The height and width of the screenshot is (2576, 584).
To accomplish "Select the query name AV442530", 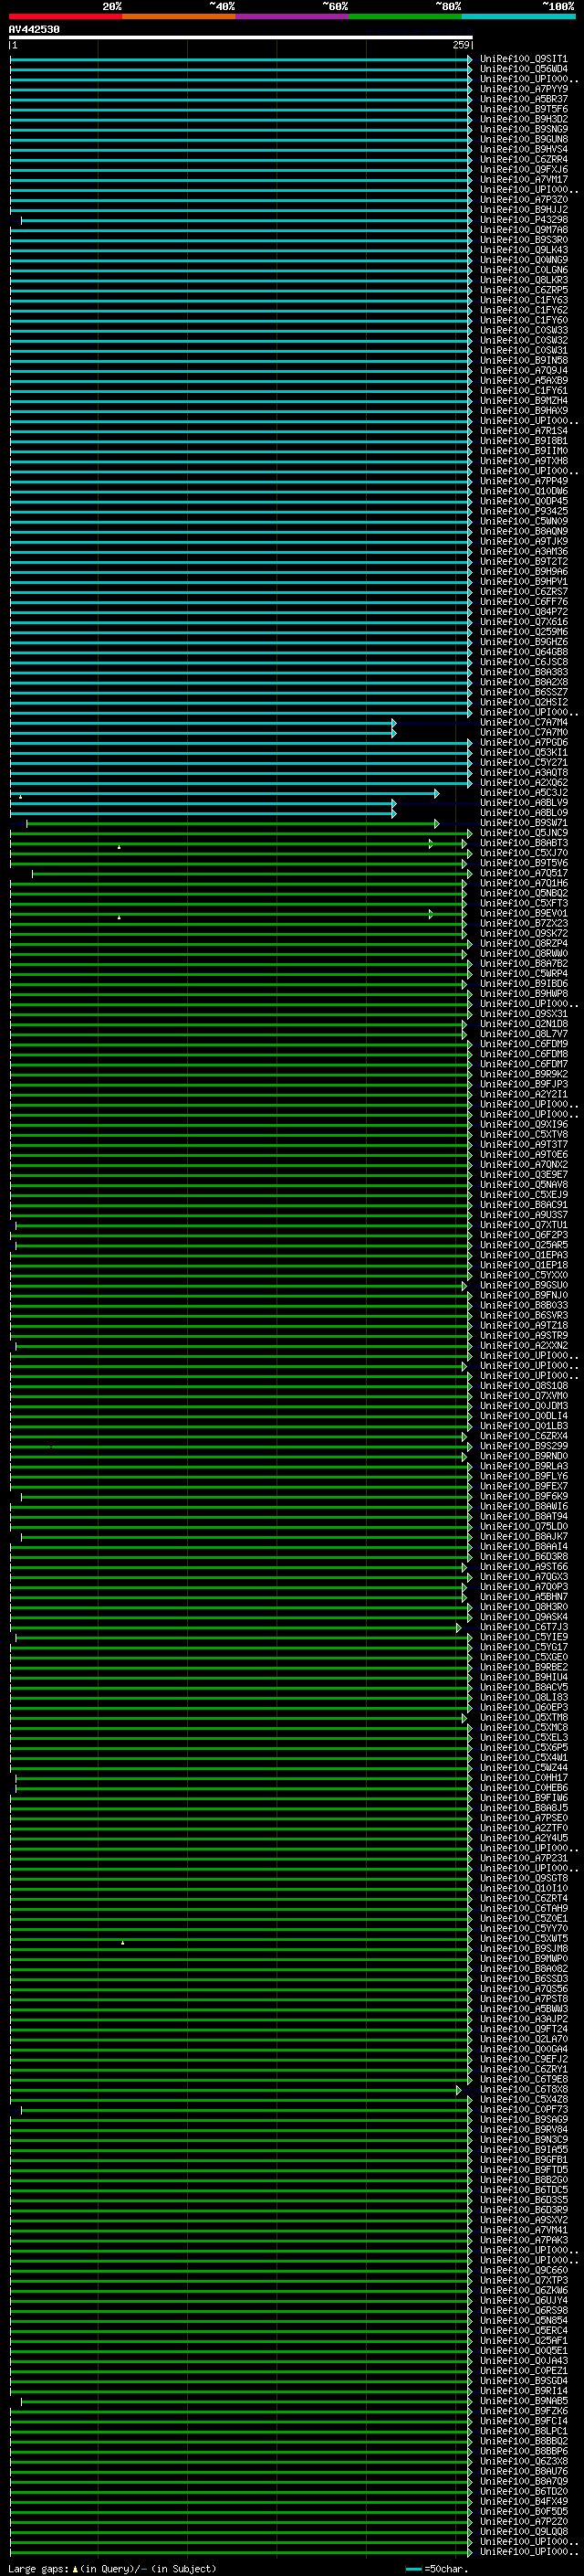I will pyautogui.click(x=34, y=29).
